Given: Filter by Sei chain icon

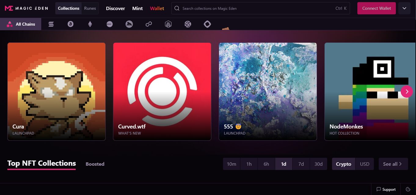Looking at the screenshot, I should (188, 24).
